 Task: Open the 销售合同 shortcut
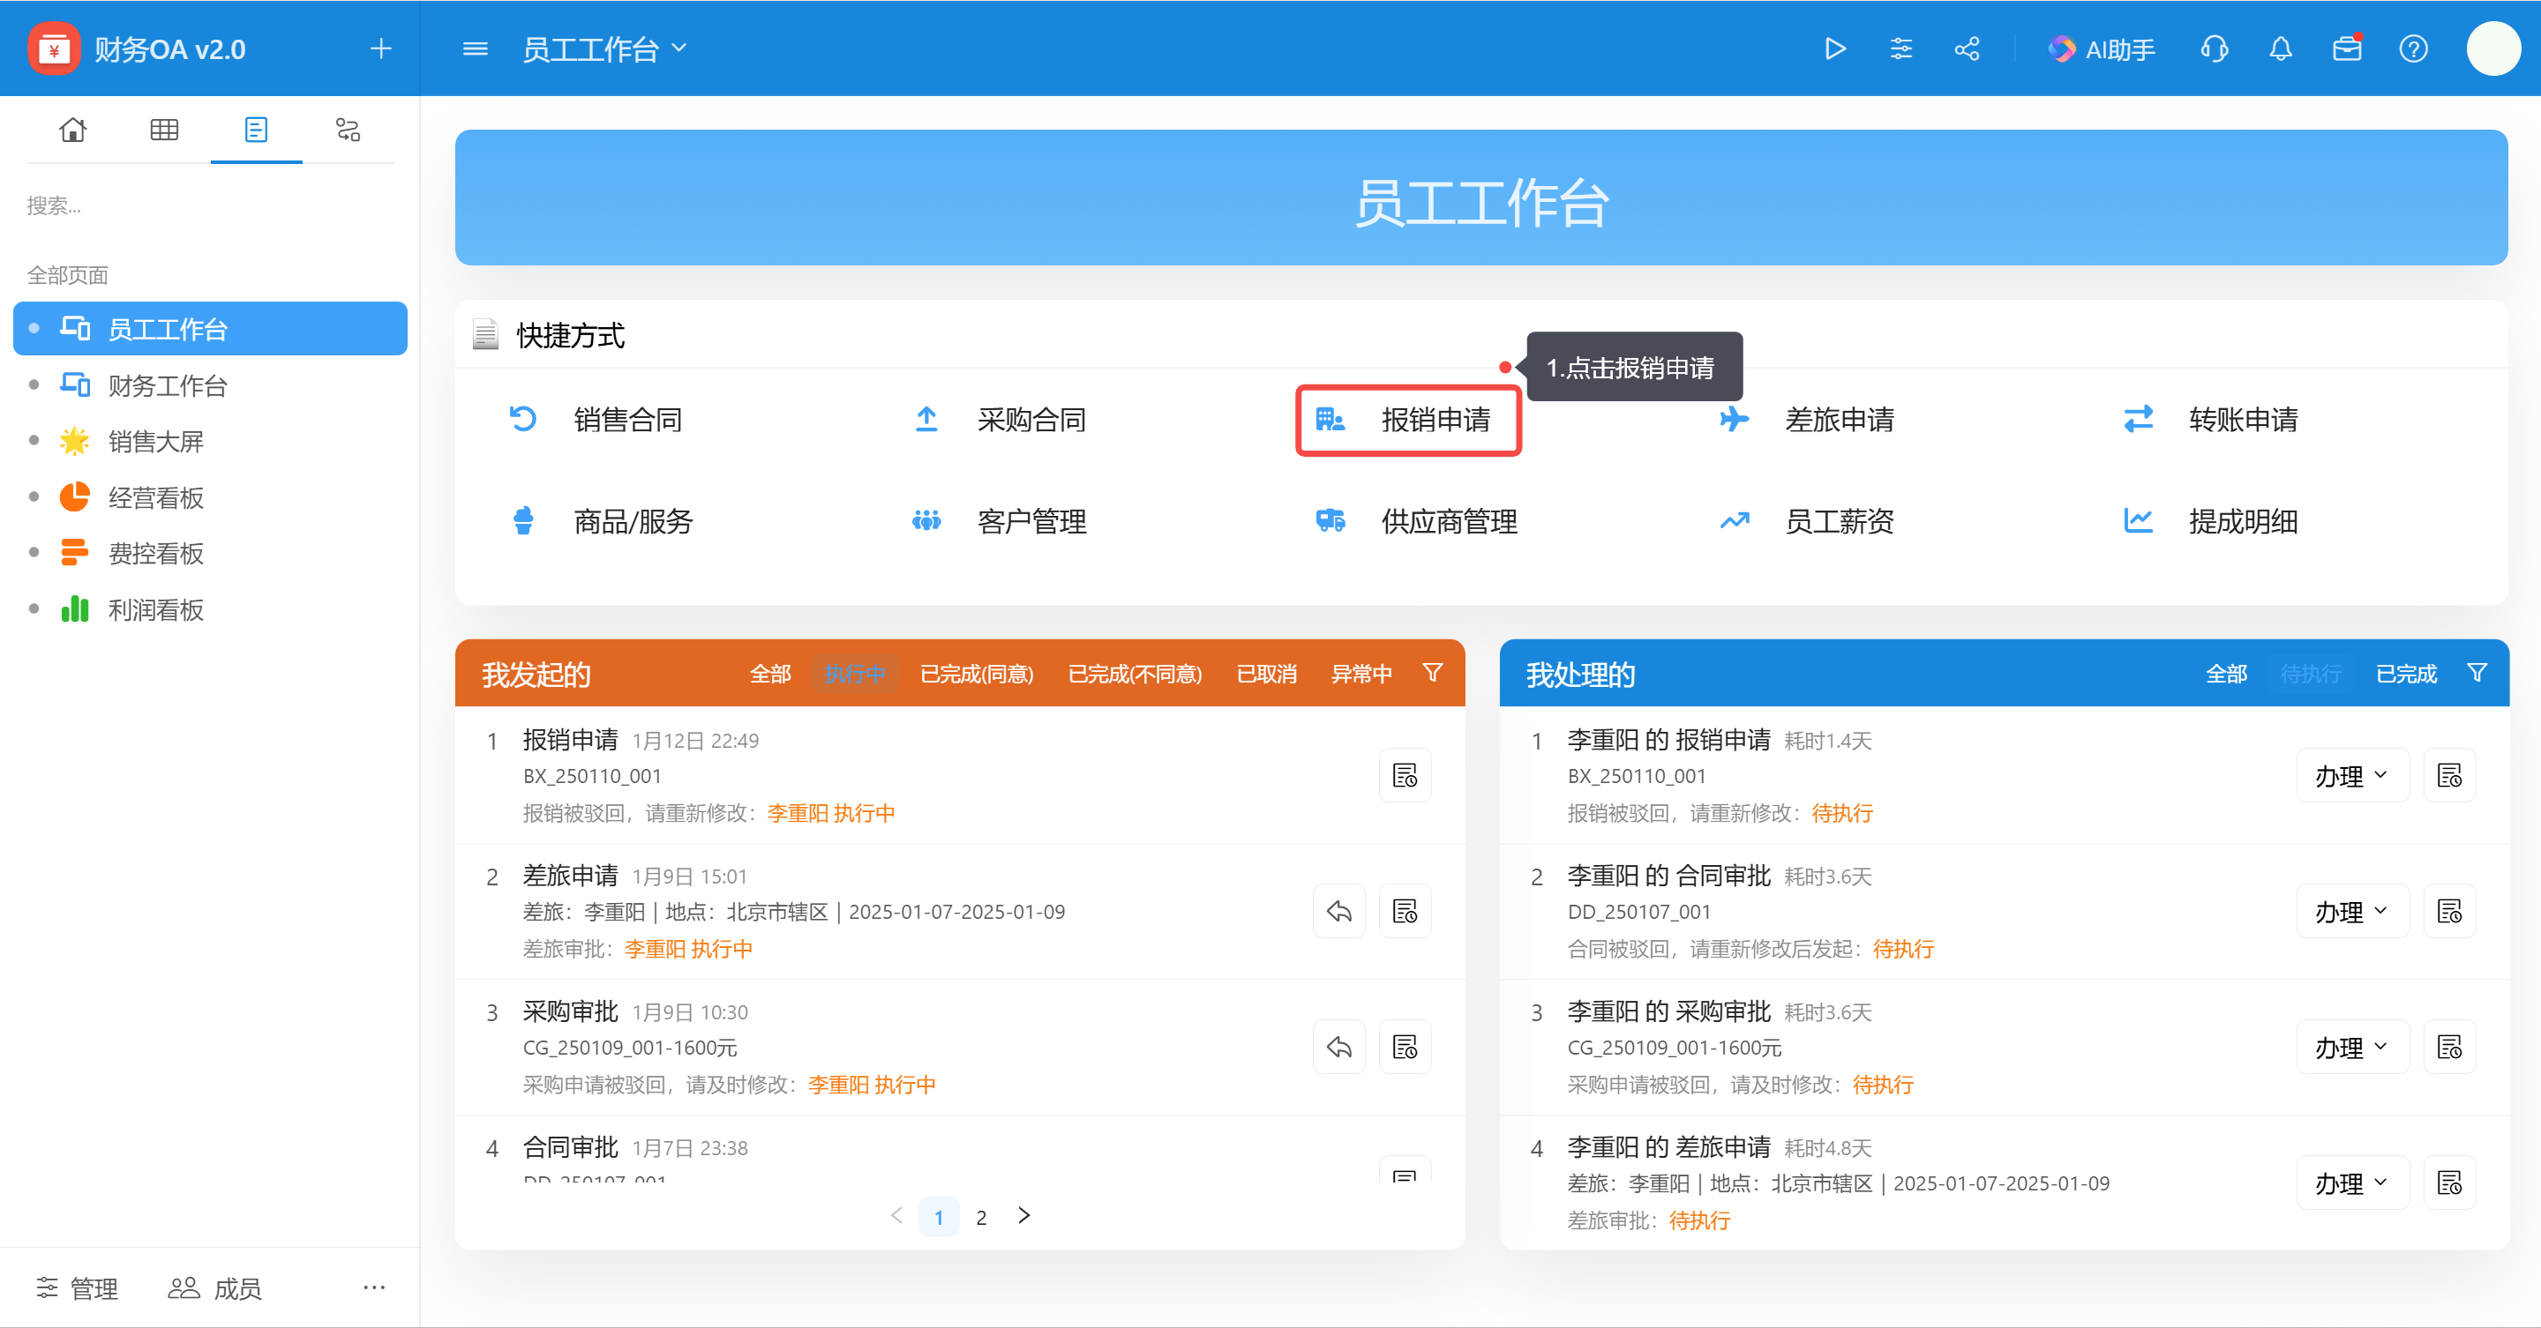coord(596,419)
